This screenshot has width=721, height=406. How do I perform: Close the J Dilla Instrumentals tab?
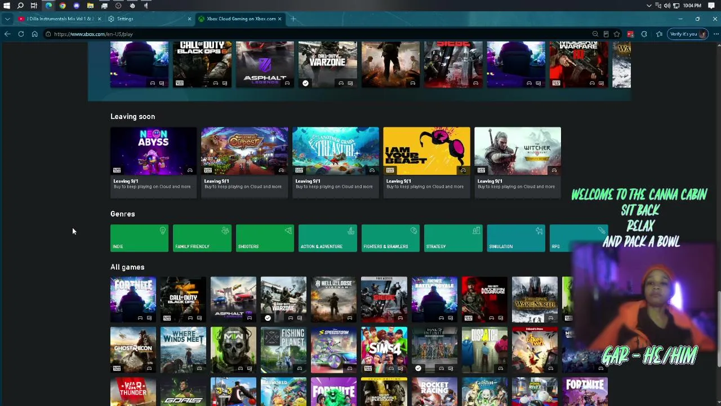coord(99,19)
